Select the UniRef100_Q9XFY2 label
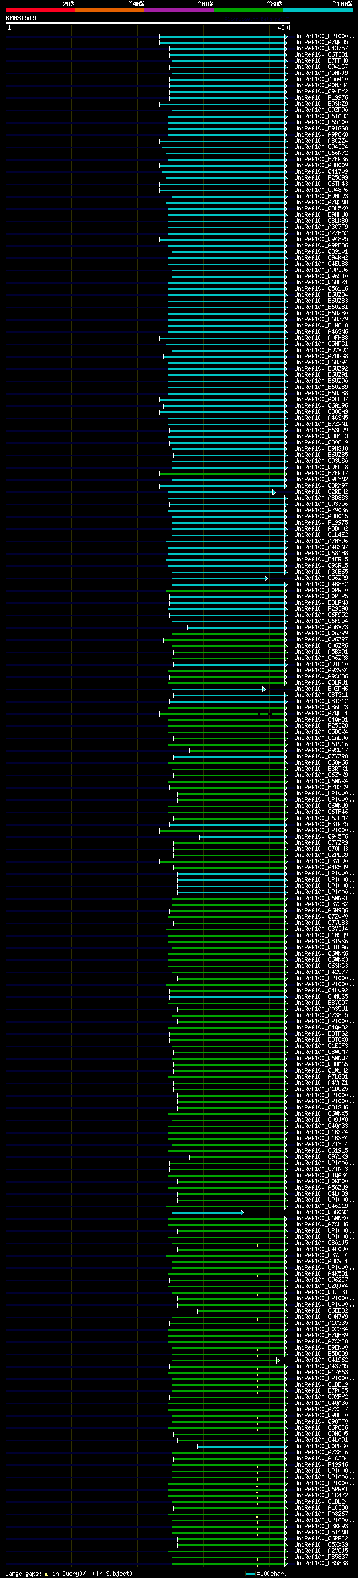Image resolution: width=358 pixels, height=1578 pixels. coord(321,1397)
